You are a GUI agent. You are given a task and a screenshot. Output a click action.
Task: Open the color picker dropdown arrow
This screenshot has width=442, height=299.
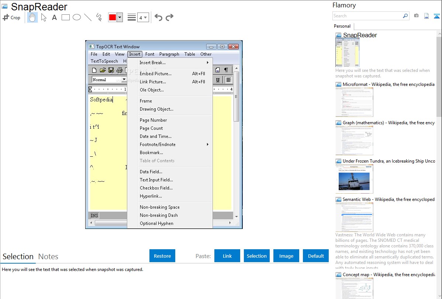(x=120, y=17)
